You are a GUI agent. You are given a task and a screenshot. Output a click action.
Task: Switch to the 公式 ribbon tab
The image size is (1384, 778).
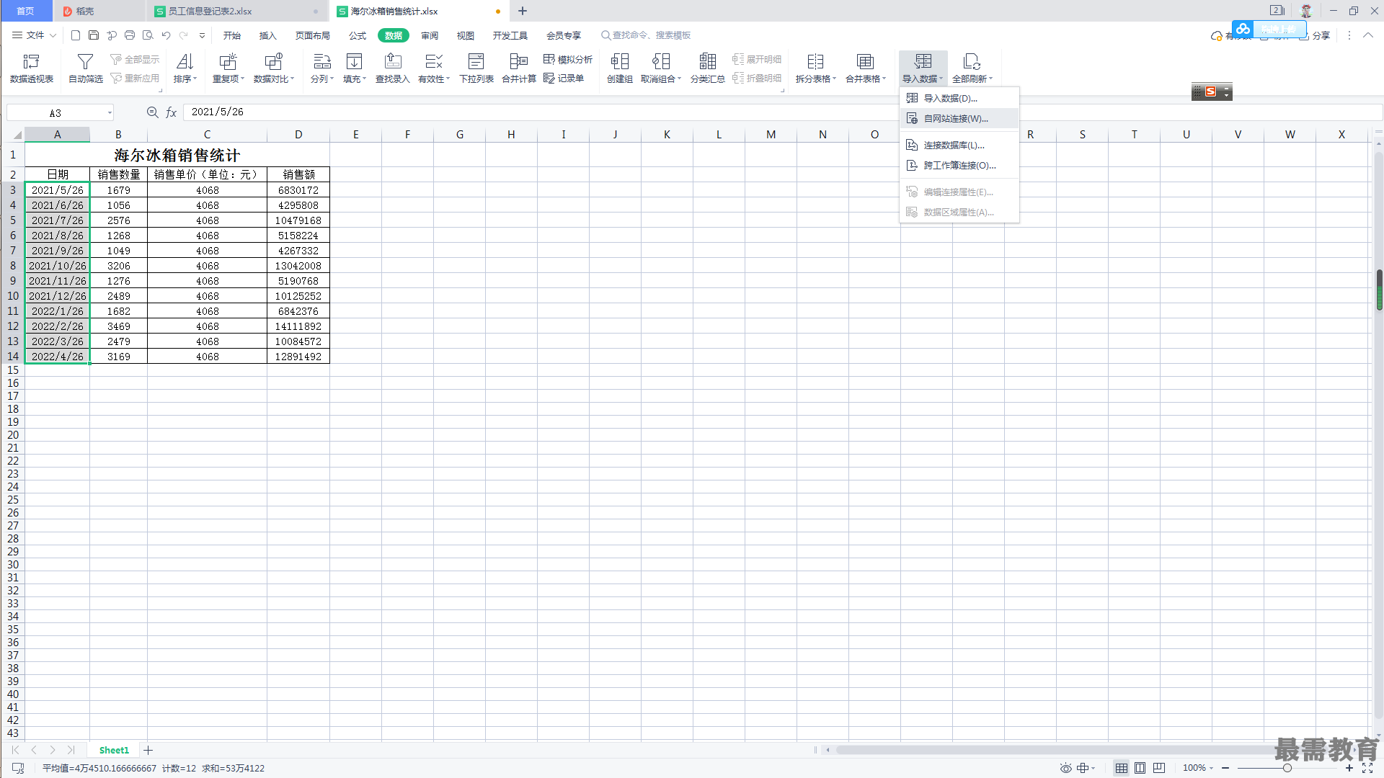coord(358,35)
